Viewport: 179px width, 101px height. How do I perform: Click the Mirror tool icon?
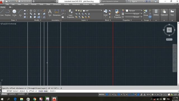pos(35,14)
